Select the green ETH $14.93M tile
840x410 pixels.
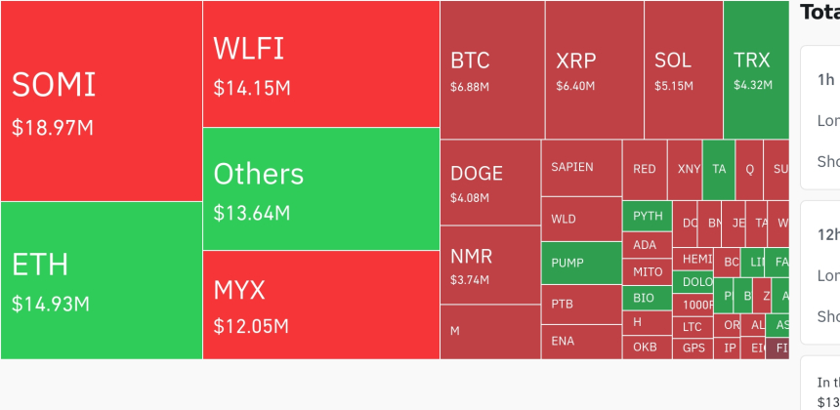click(102, 280)
